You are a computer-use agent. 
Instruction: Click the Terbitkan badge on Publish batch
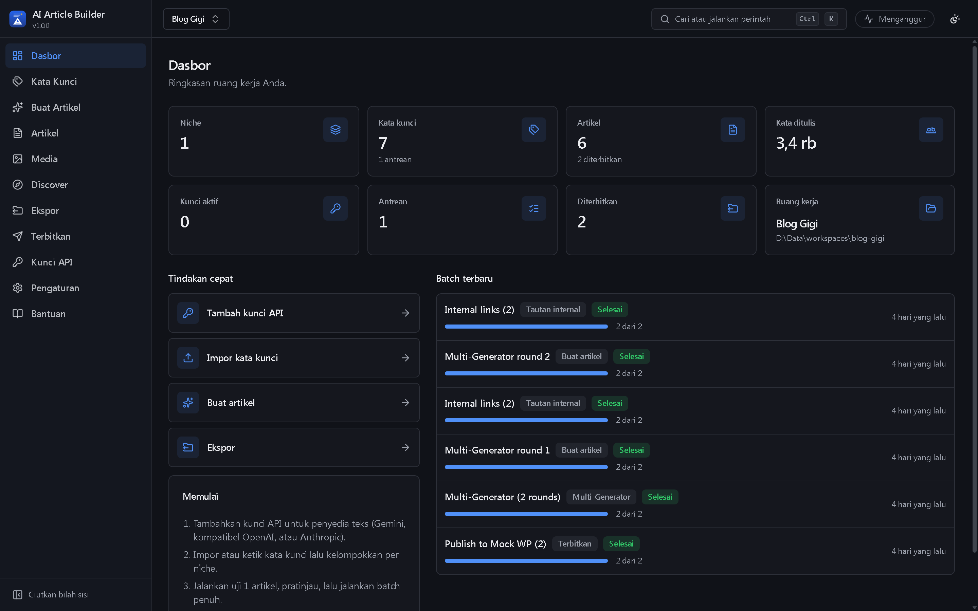pyautogui.click(x=575, y=544)
